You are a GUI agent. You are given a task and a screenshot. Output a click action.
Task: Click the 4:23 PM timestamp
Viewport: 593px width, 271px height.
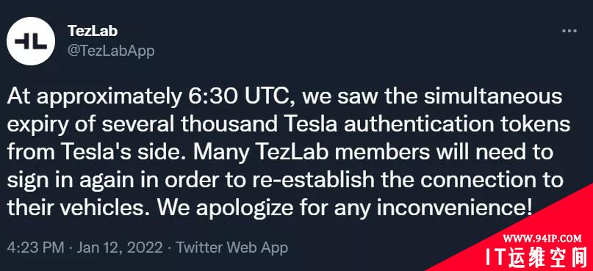pos(35,248)
